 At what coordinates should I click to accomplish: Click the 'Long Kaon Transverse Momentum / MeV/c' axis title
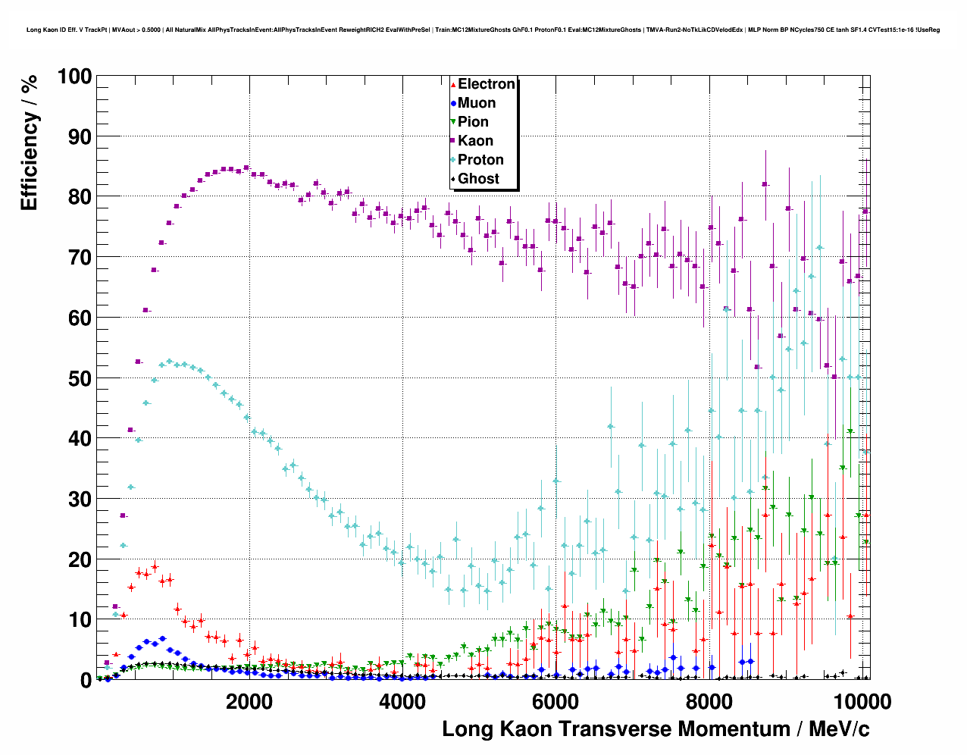coord(656,729)
